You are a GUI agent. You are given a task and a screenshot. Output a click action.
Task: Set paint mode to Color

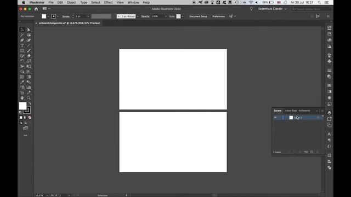21,118
